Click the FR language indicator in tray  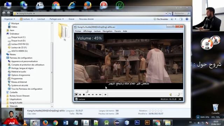pyautogui.click(x=190, y=122)
